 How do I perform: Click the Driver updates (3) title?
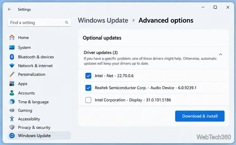(100, 53)
